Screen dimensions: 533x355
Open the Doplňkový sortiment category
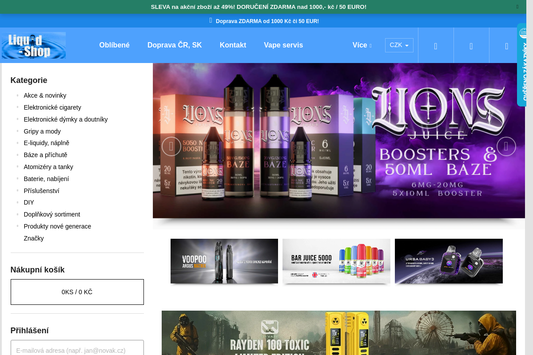[x=52, y=214]
